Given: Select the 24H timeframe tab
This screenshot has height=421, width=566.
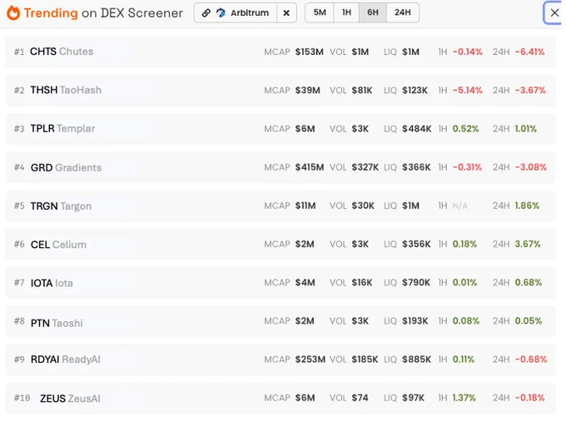Looking at the screenshot, I should click(x=403, y=12).
